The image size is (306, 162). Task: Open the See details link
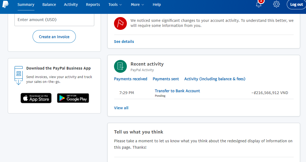[x=124, y=42]
